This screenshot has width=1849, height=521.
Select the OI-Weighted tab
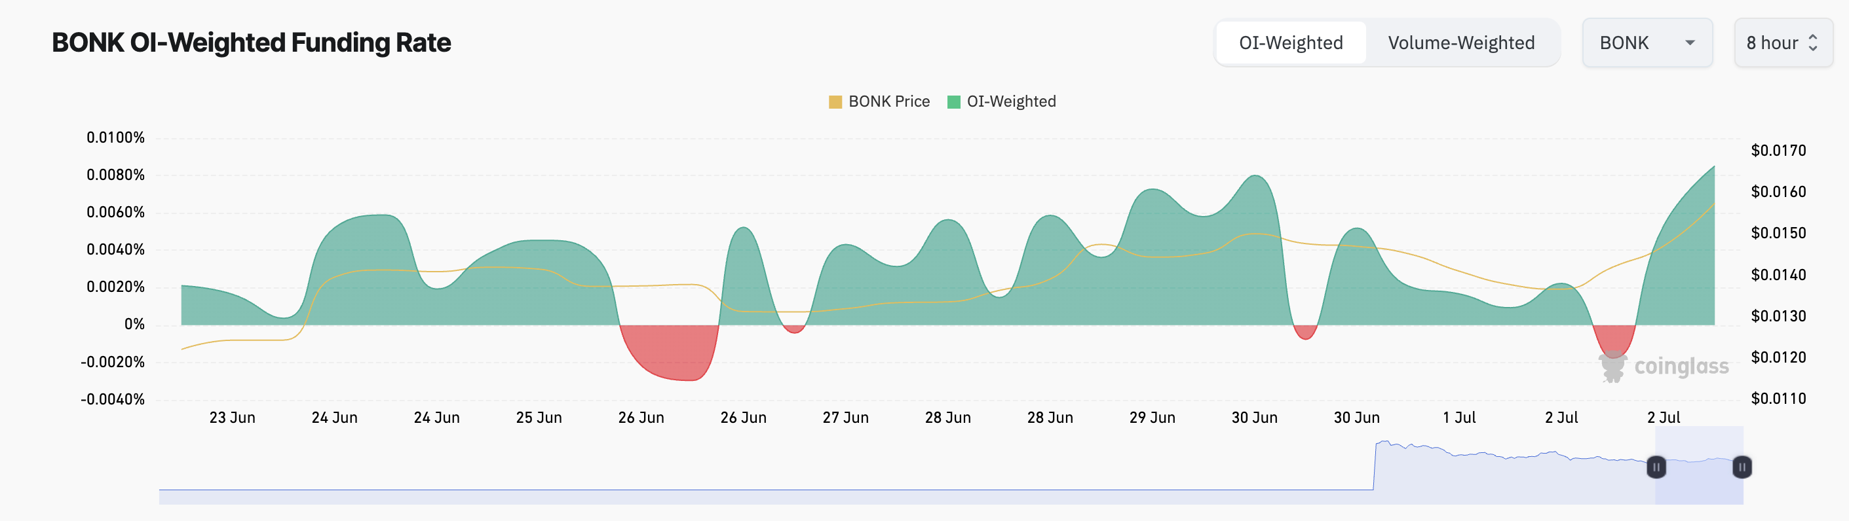pos(1290,43)
